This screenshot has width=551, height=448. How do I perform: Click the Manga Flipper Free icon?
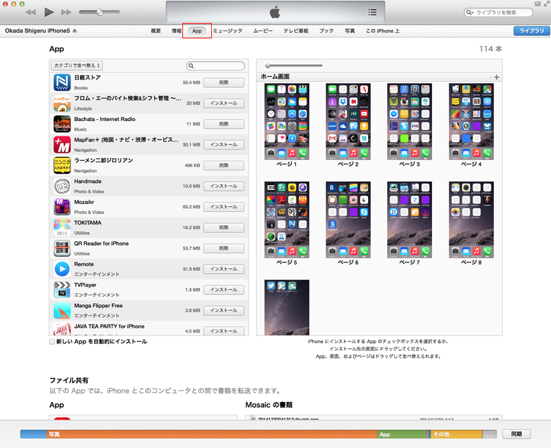click(x=62, y=310)
